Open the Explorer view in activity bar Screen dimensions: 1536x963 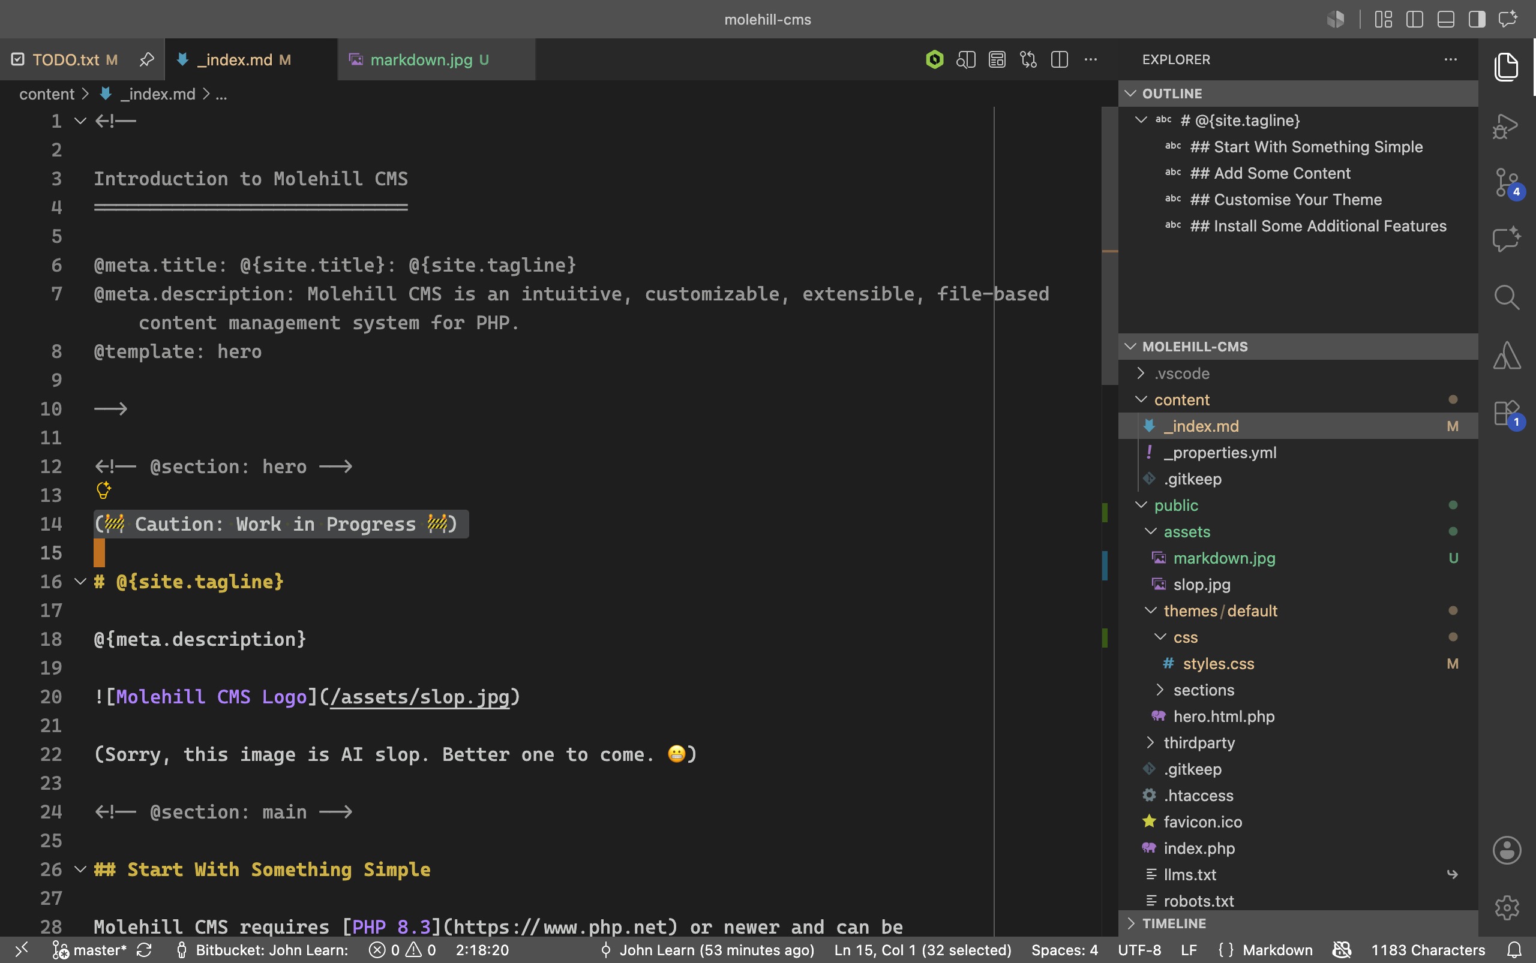(x=1506, y=66)
